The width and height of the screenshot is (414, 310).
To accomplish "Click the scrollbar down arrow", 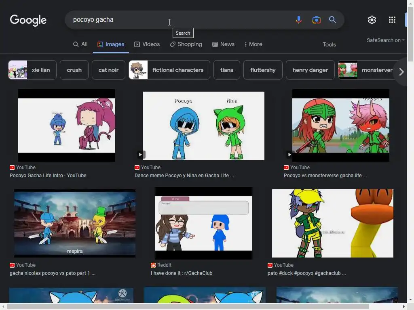I will (x=411, y=300).
